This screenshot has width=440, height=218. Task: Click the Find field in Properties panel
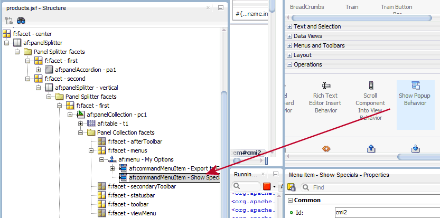point(370,187)
